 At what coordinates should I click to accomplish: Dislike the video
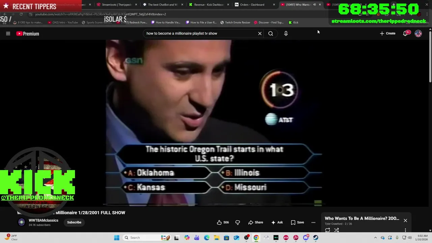238,222
